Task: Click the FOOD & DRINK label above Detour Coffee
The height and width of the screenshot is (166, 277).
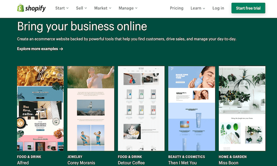Action: pyautogui.click(x=130, y=157)
